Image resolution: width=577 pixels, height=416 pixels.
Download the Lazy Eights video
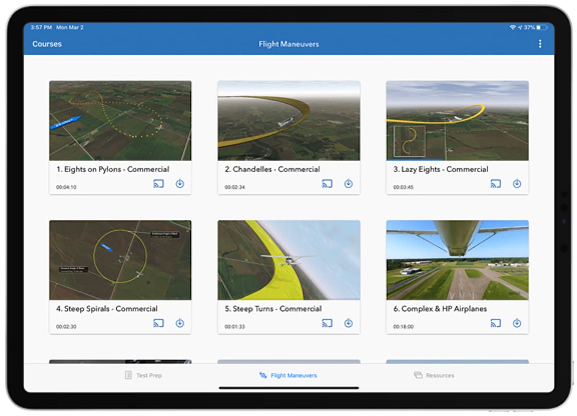[517, 183]
